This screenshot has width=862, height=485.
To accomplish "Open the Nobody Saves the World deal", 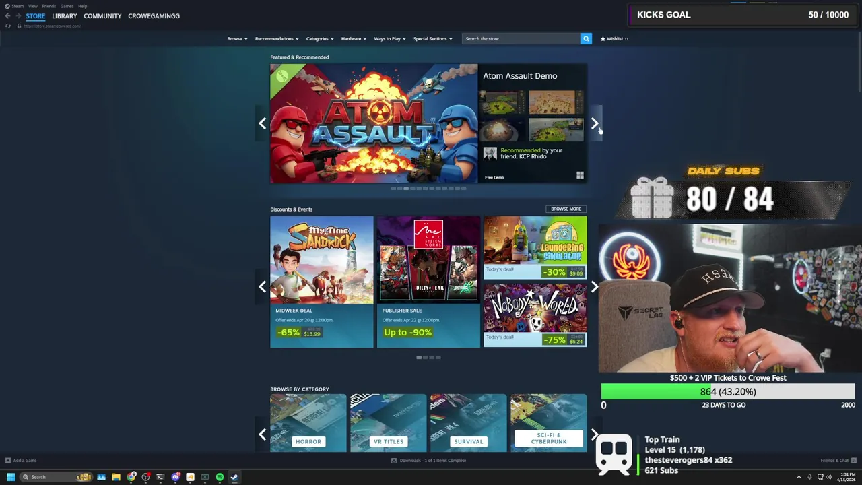I will [x=535, y=315].
